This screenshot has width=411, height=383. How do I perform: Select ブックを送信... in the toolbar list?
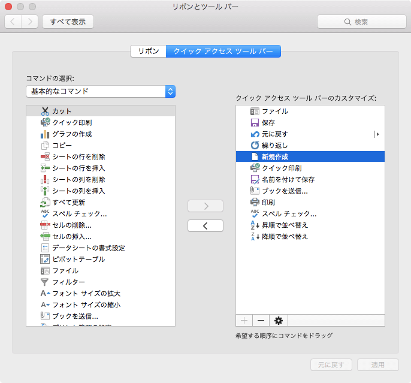point(310,191)
